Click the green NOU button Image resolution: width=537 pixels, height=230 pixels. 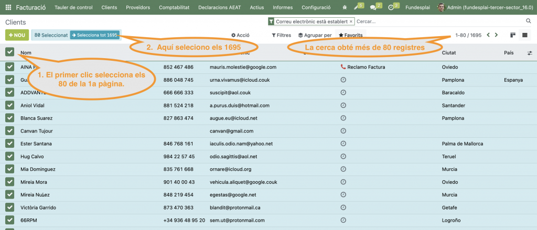pos(17,35)
